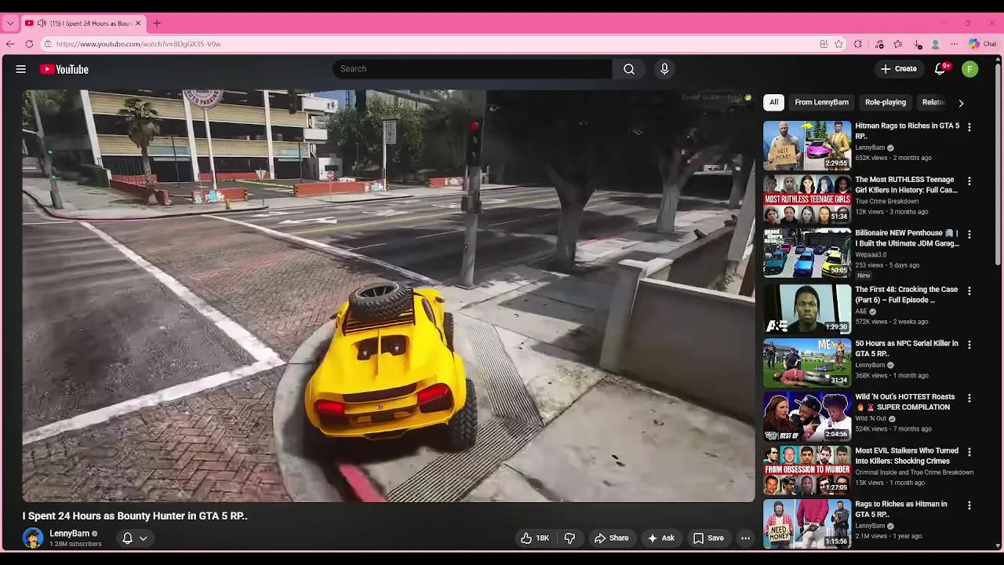View site information lock icon

pyautogui.click(x=48, y=44)
